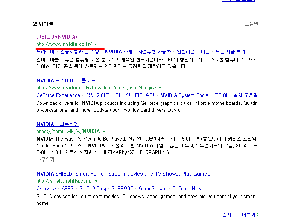The width and height of the screenshot is (290, 221).
Task: Expand dropdown arrow next to shield.nvidia.com/
Action: 96,181
